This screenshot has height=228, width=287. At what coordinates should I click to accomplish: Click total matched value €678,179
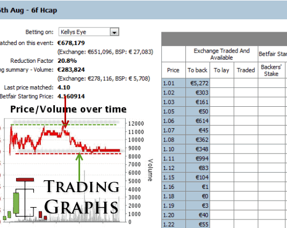(71, 43)
